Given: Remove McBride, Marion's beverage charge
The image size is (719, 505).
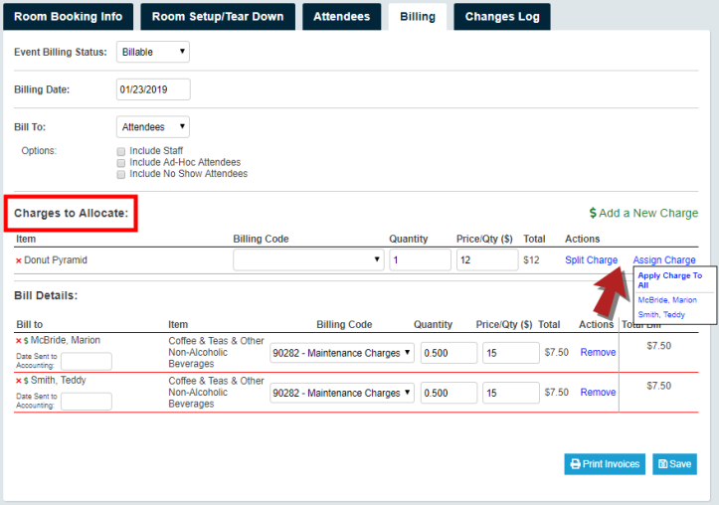Looking at the screenshot, I should pos(598,352).
